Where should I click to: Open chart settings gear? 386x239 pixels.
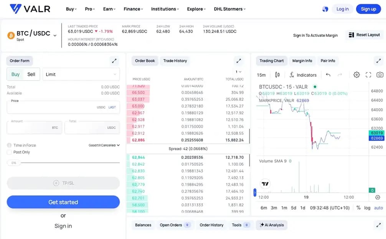[x=356, y=74]
